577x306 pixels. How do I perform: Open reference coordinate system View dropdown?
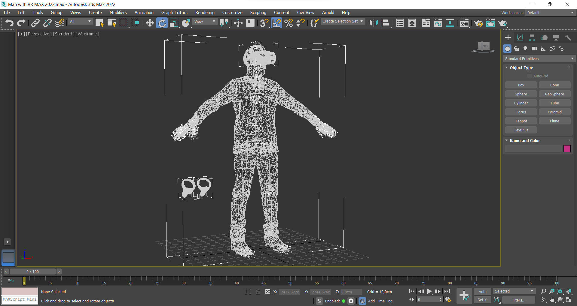[x=205, y=22]
